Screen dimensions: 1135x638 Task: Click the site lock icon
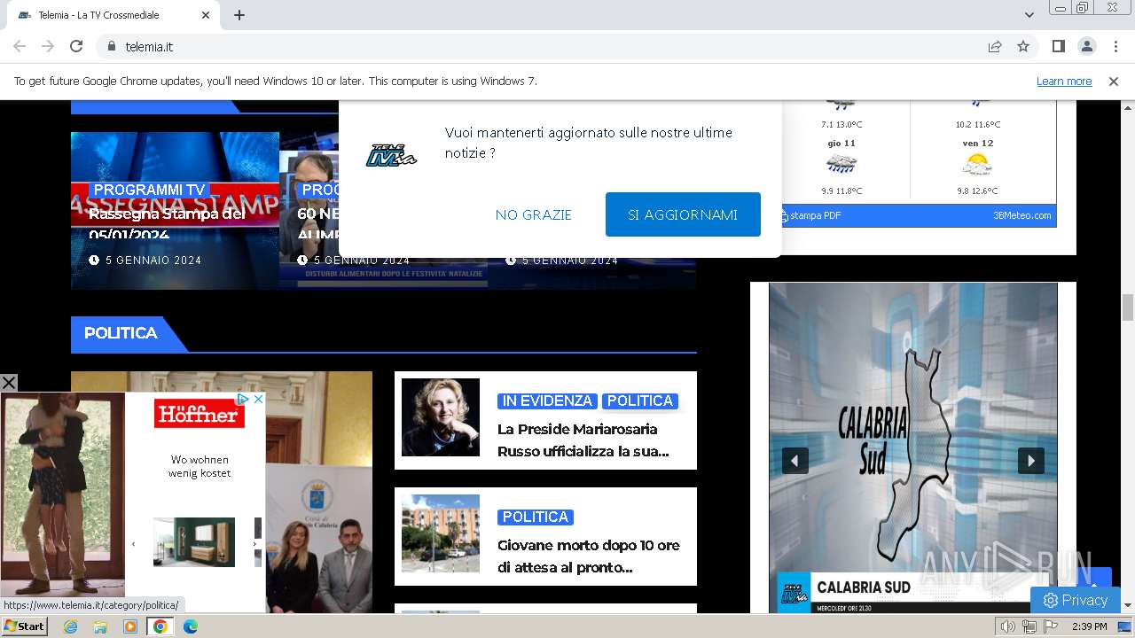112,46
